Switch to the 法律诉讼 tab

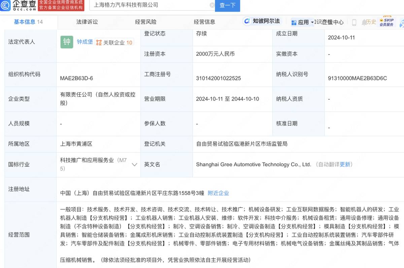point(87,22)
